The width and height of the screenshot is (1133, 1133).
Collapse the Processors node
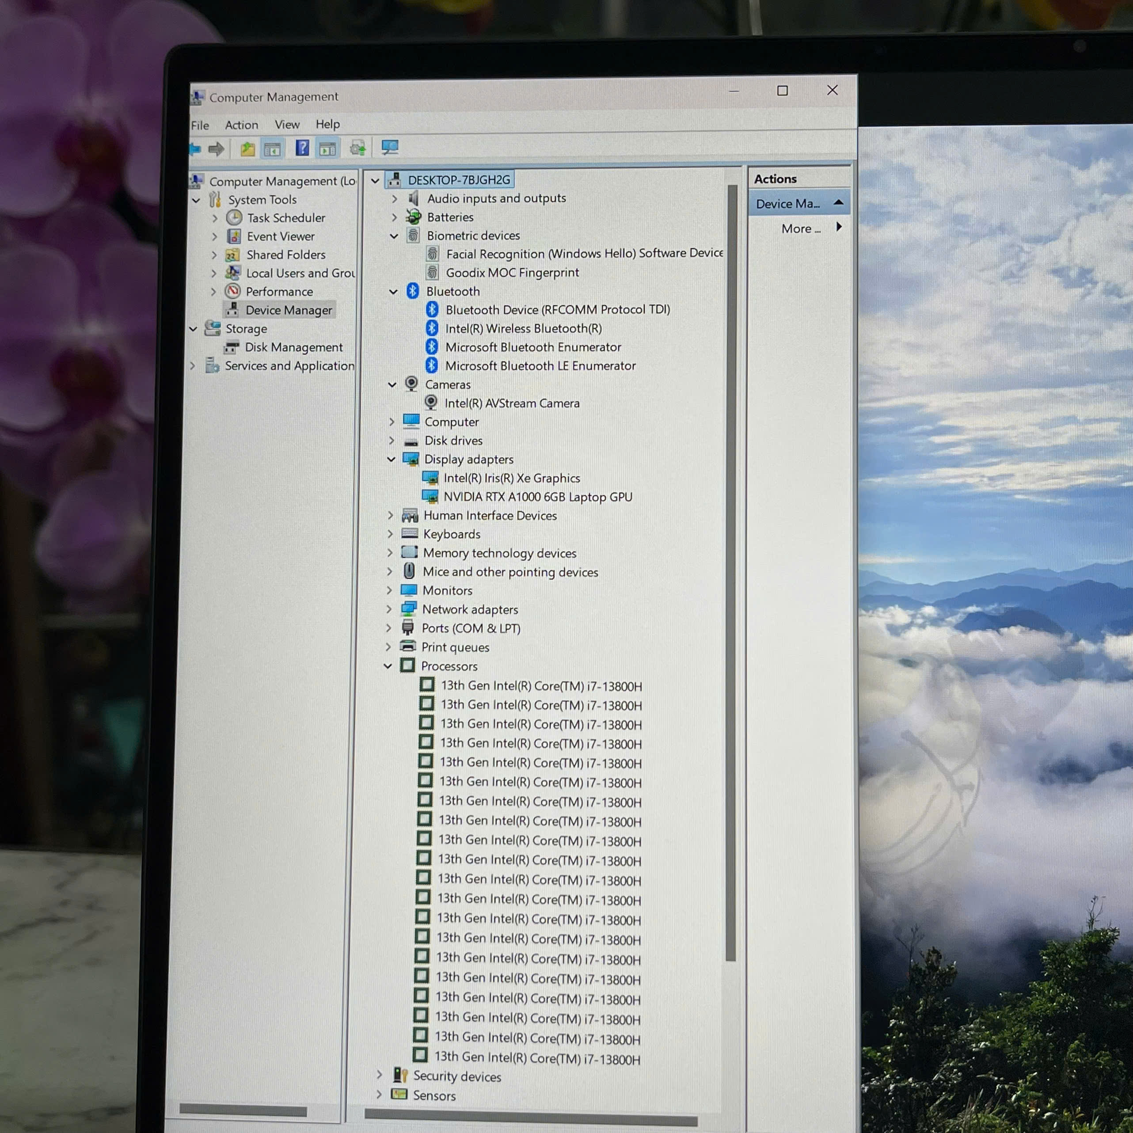(x=388, y=666)
